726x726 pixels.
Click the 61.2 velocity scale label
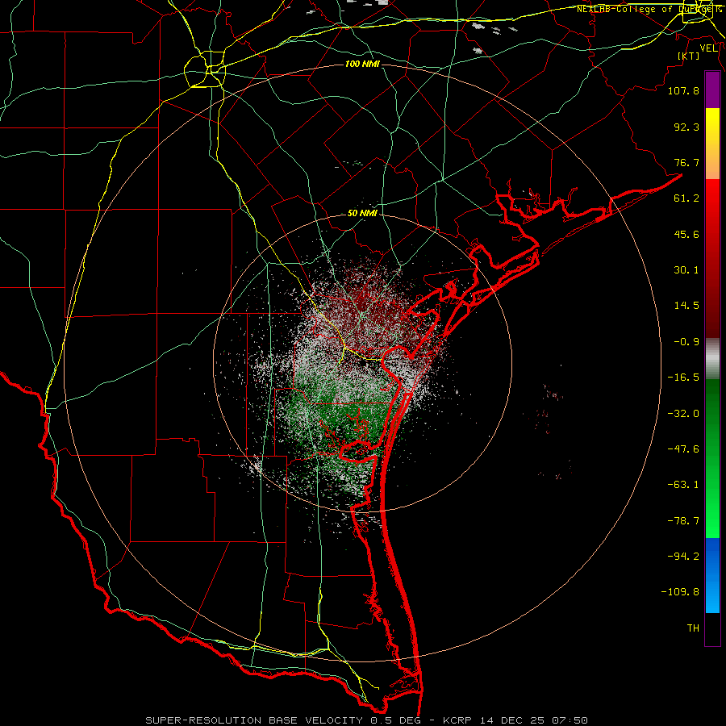coord(686,198)
